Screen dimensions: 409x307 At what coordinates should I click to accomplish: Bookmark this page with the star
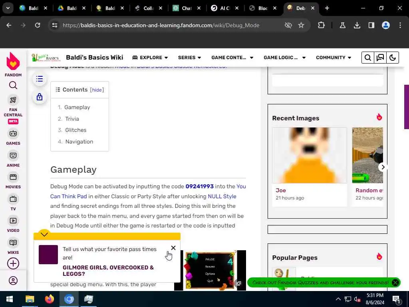click(301, 25)
